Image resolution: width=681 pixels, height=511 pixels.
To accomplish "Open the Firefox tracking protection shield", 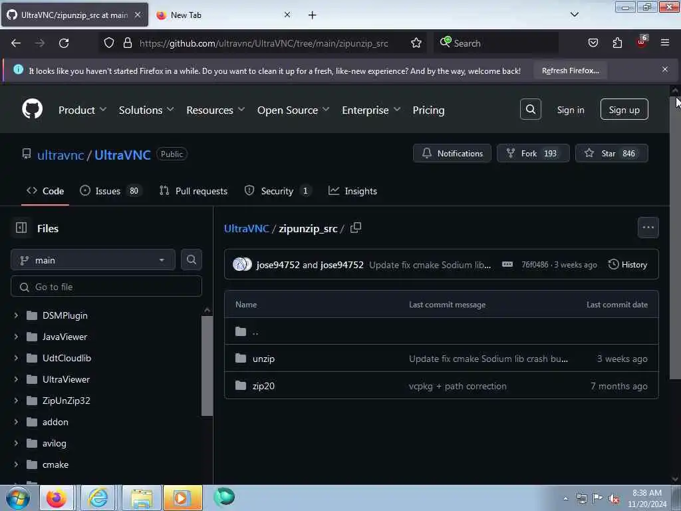I will (109, 43).
